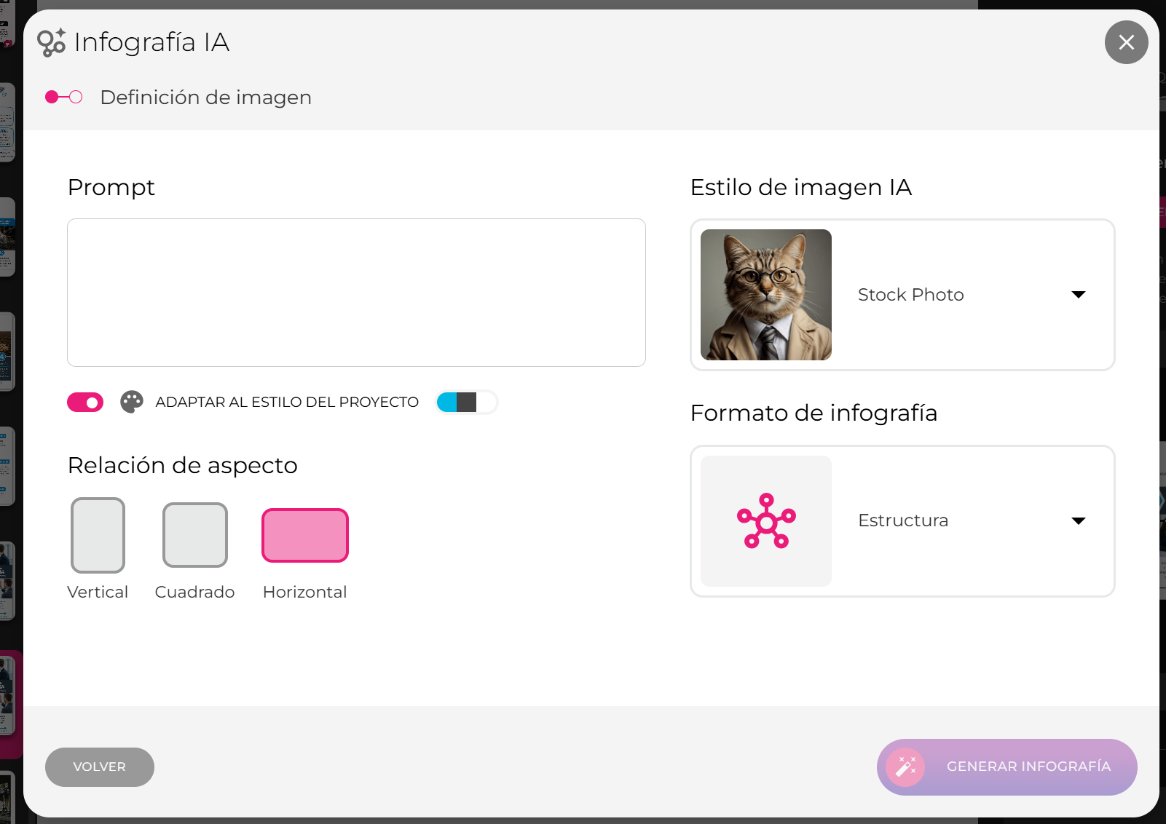Select the Horizontal aspect ratio
Screen dimensions: 1166x824
pyautogui.click(x=305, y=535)
